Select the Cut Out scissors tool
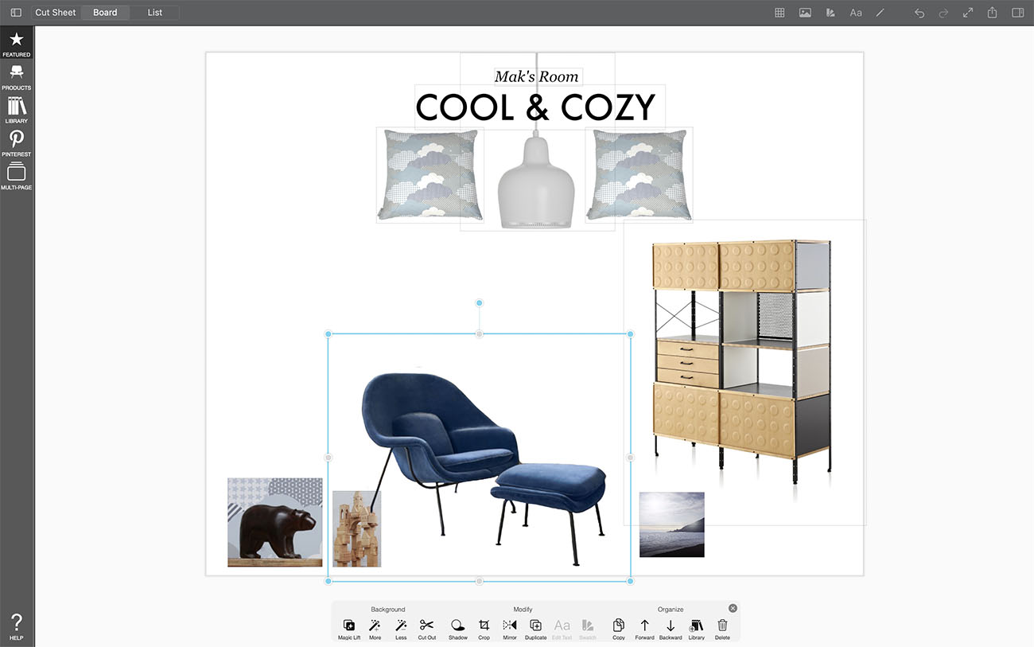1034x647 pixels. (426, 626)
